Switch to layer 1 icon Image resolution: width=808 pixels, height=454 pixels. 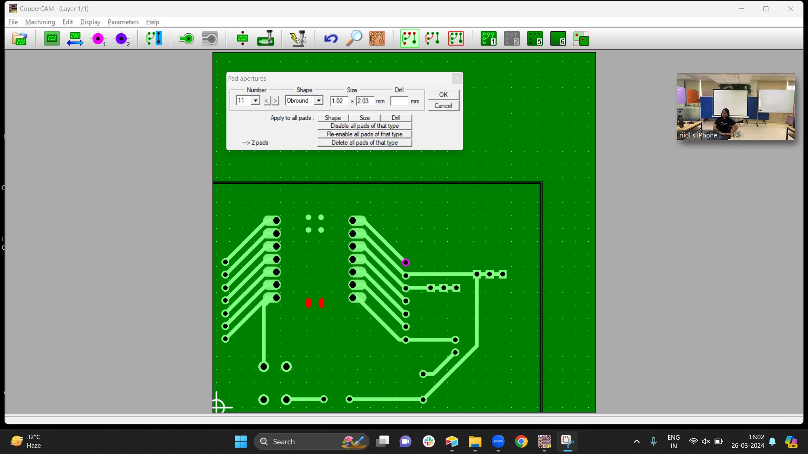pos(489,39)
